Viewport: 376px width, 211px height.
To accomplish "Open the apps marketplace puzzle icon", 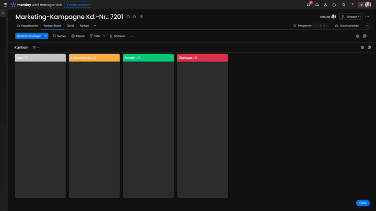I will coord(334,5).
